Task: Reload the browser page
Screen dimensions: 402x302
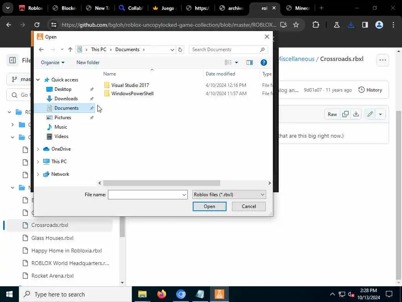Action: (37, 25)
